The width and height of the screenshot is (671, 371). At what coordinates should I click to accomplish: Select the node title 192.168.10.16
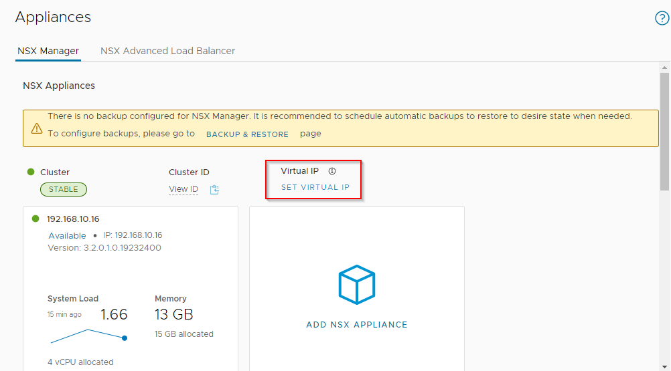(73, 219)
